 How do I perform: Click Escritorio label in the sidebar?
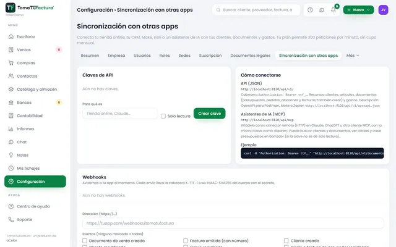pos(26,36)
